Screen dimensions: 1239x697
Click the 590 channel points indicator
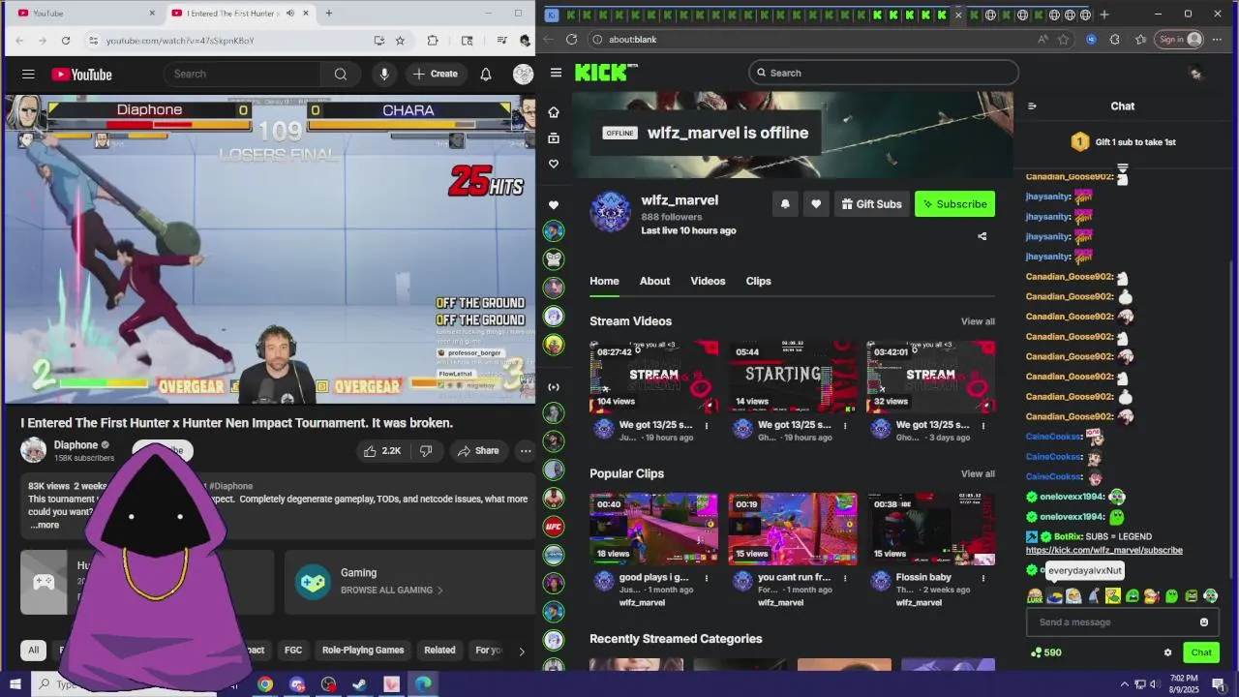[x=1046, y=652]
